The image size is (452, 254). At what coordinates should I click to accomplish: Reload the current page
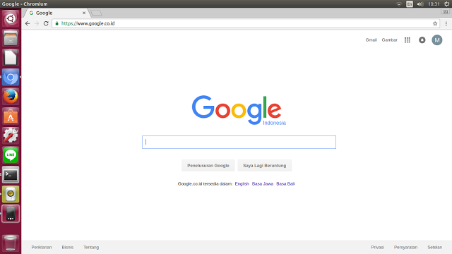46,23
